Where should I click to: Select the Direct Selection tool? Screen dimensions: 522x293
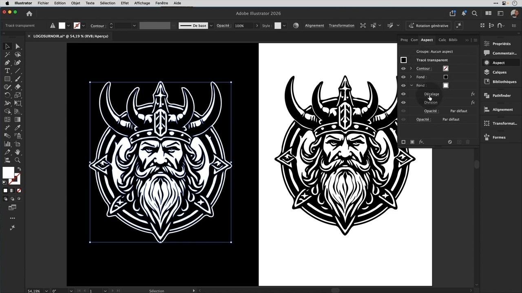[x=18, y=46]
